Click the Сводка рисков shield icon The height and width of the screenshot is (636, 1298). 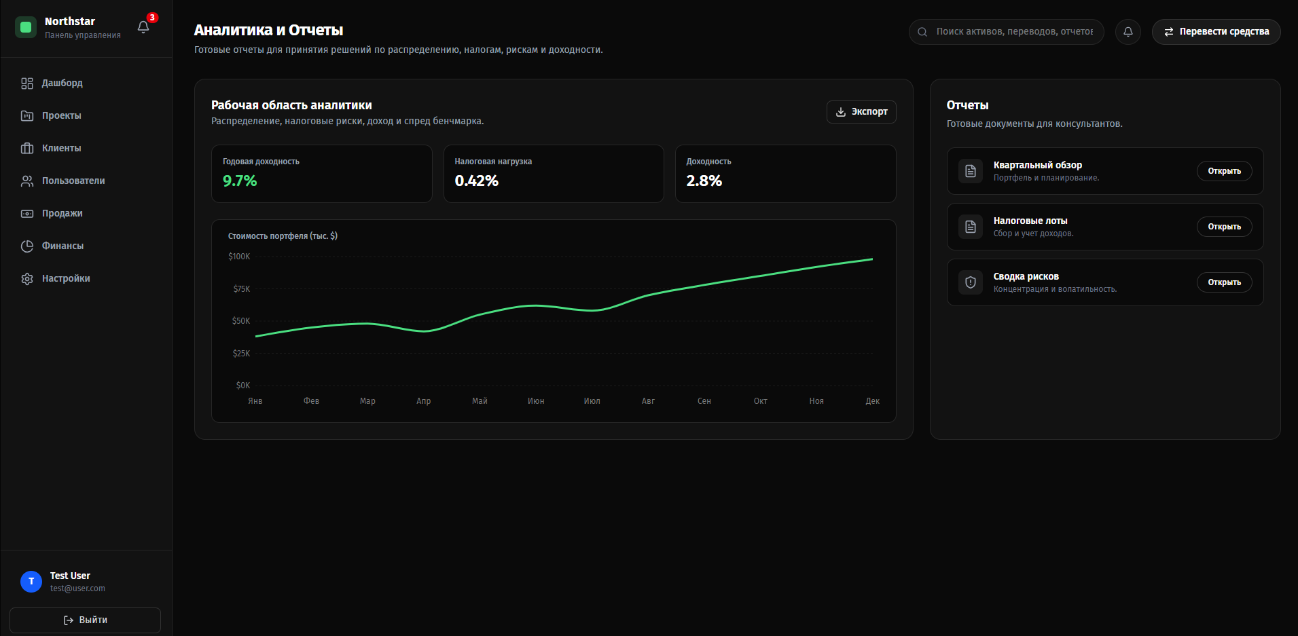[971, 282]
